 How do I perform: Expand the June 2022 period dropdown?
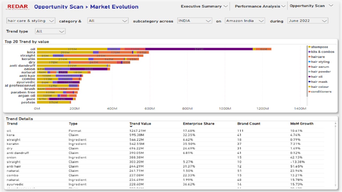[x=308, y=21]
